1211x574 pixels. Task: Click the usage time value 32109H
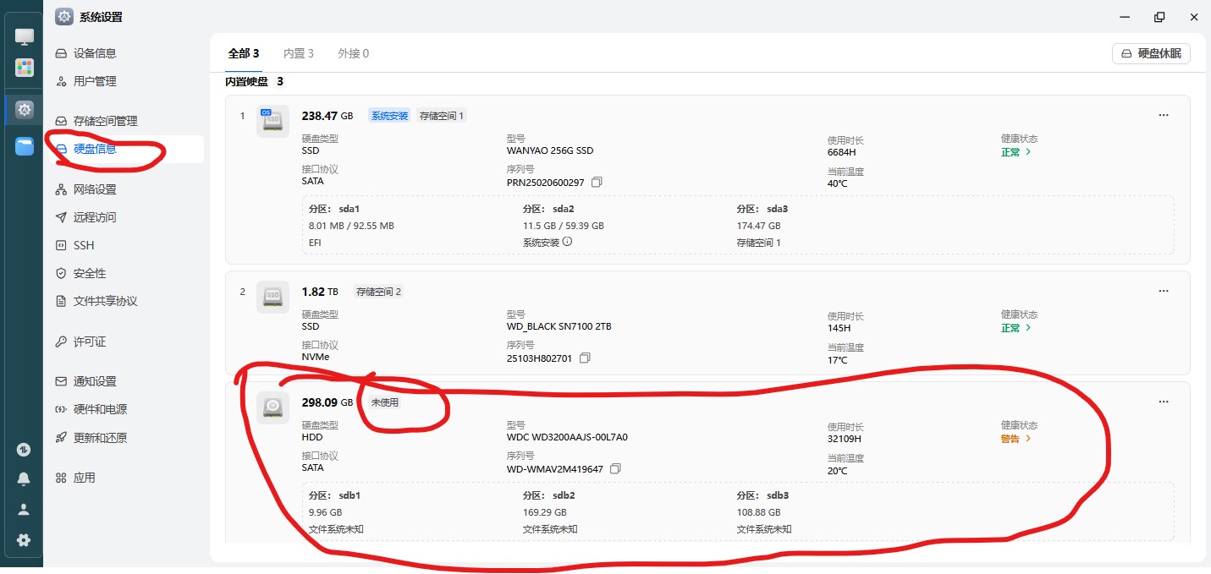click(845, 439)
